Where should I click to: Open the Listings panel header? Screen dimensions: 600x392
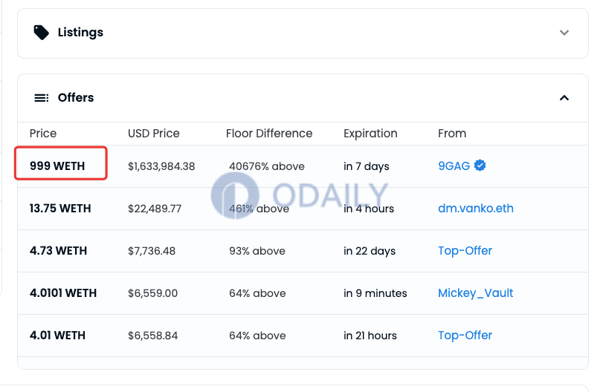click(303, 33)
